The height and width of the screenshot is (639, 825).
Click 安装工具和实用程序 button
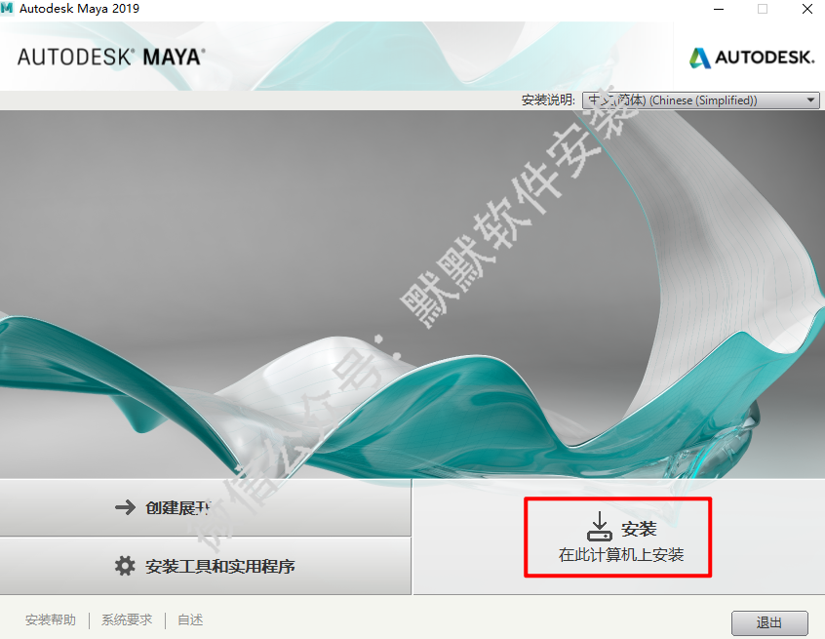tap(205, 567)
